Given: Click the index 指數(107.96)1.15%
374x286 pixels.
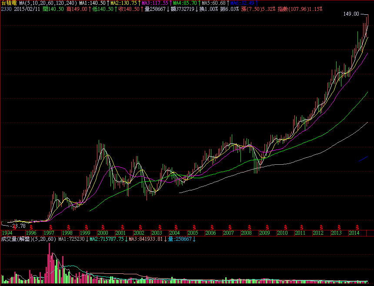Looking at the screenshot, I should click(300, 9).
